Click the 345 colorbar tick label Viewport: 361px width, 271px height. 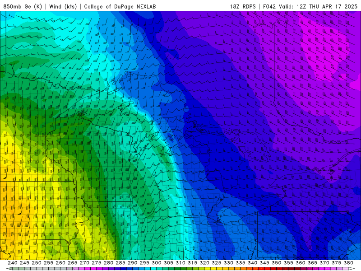(x=264, y=263)
